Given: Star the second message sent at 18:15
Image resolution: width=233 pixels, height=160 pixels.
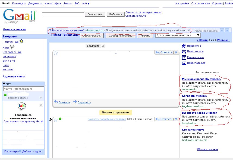Looking at the screenshot, I should (56, 120).
